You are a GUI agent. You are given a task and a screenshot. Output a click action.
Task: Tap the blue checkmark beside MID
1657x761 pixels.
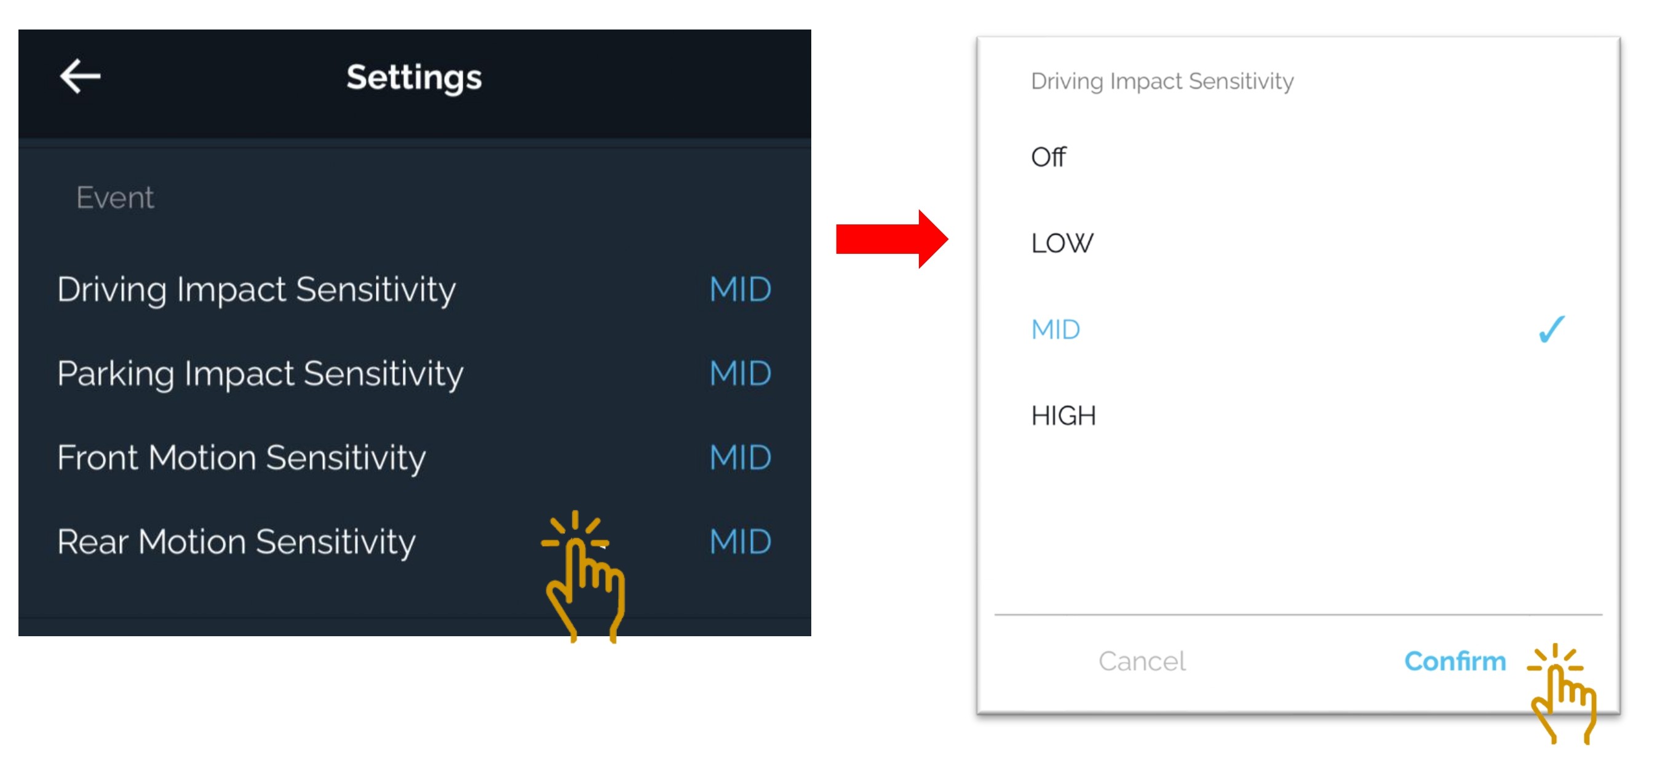pos(1551,329)
